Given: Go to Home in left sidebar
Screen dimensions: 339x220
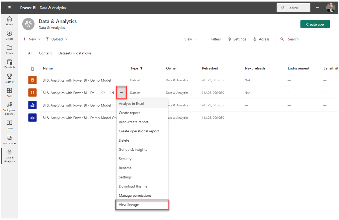Looking at the screenshot, I should [9, 21].
